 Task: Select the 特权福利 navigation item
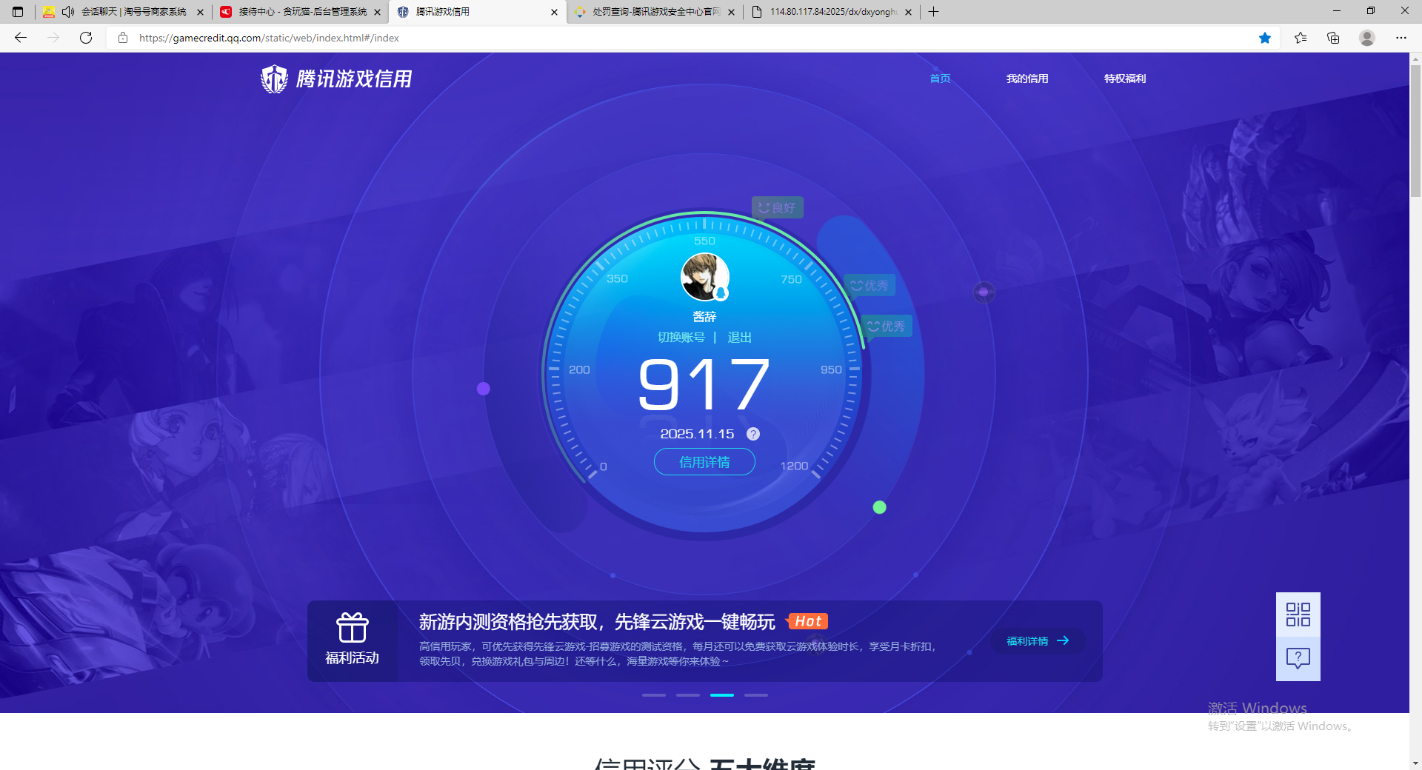(x=1124, y=78)
